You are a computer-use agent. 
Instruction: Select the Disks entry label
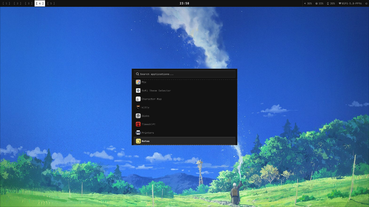click(x=146, y=116)
